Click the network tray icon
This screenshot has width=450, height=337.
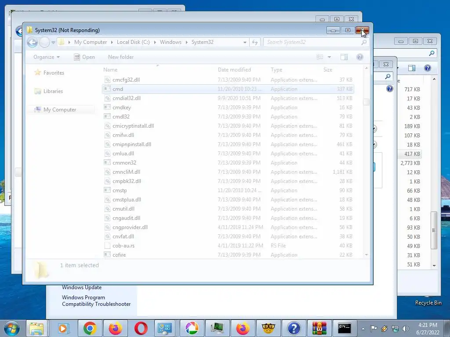[395, 328]
